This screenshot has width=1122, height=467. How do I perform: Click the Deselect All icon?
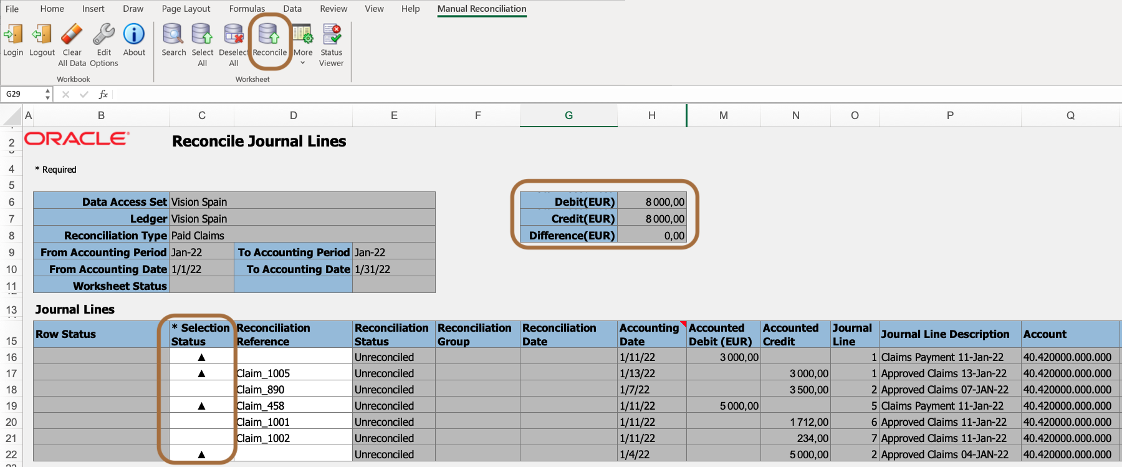233,35
